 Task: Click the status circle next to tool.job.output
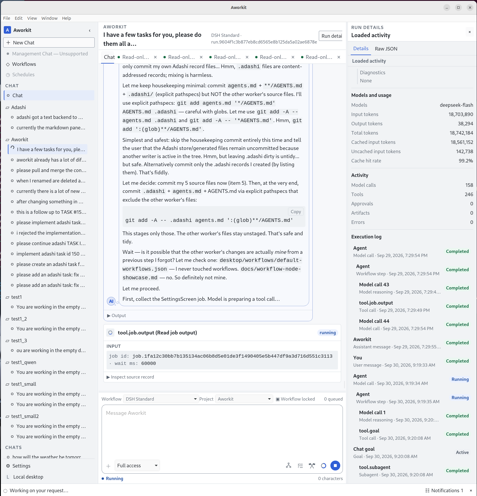pyautogui.click(x=110, y=333)
